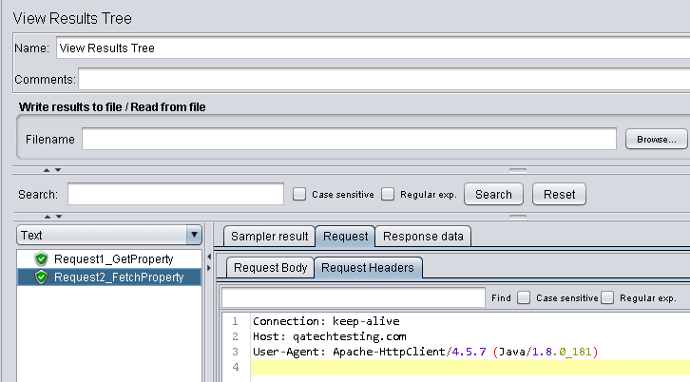Tick Regular exp. next to Find
This screenshot has height=382, width=690.
click(x=607, y=297)
